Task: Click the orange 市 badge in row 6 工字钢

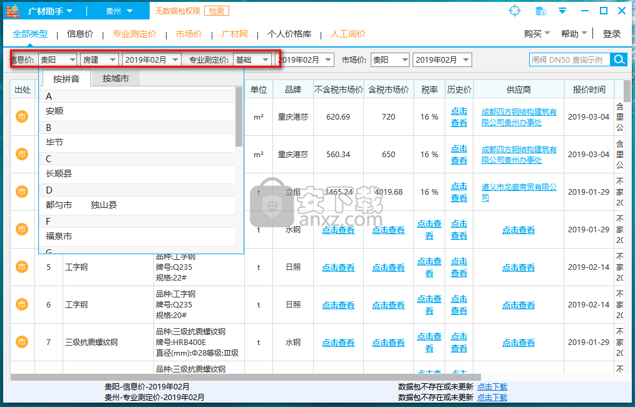Action: coord(22,304)
